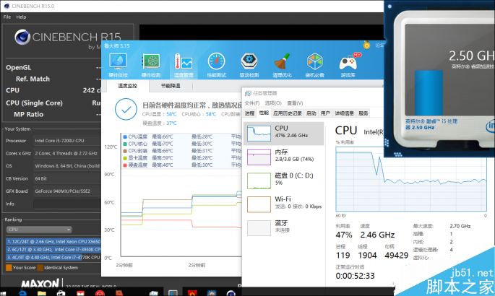The height and width of the screenshot is (296, 495).
Task: Click the Processor value Intel Core i5-7200U CPU
Action: pyautogui.click(x=60, y=141)
